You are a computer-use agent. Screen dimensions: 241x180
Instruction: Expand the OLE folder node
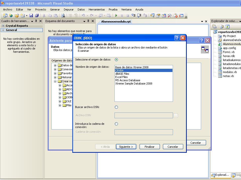pos(60,101)
